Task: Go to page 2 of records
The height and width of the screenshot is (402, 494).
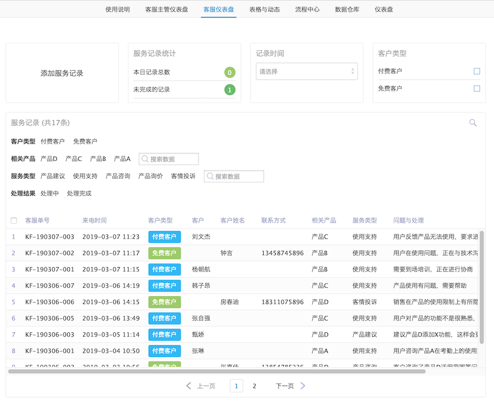Action: click(x=254, y=386)
